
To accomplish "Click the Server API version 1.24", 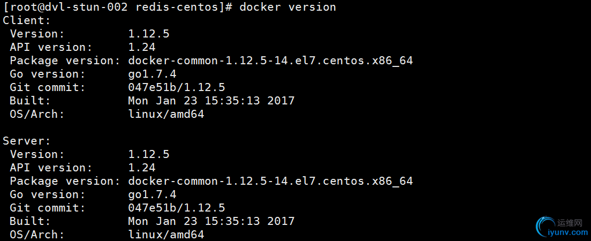I will pos(142,168).
